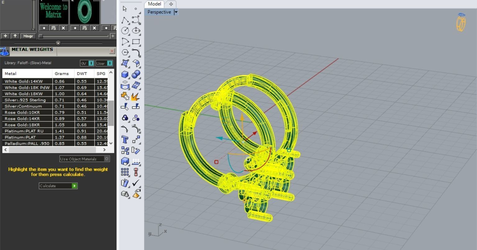
Task: Select the solid pipe/tube tool
Action: [125, 85]
